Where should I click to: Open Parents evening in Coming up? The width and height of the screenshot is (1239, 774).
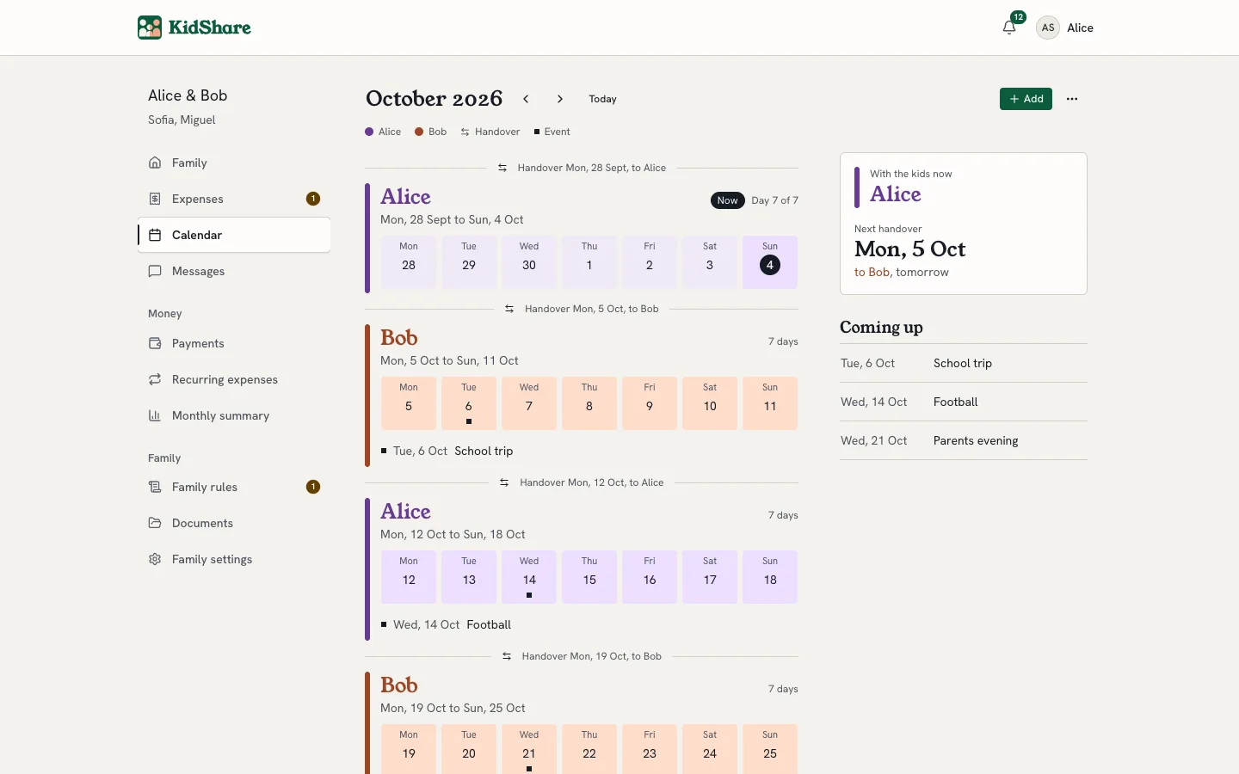pyautogui.click(x=964, y=440)
